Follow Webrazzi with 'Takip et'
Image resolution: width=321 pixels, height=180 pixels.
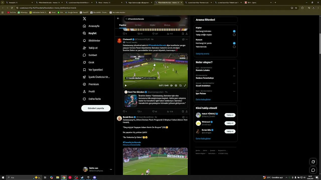tap(230, 123)
